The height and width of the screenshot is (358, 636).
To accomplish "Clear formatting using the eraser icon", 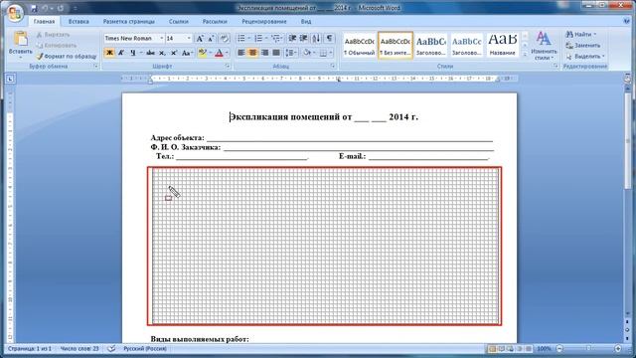I will tap(224, 39).
